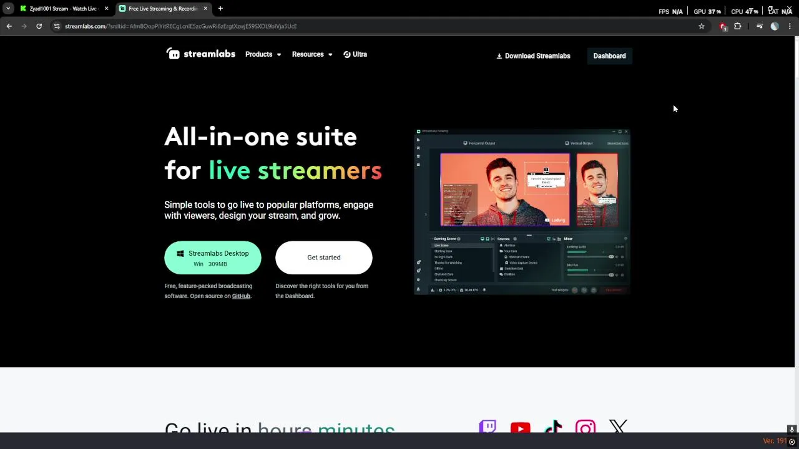Open the Streamlabs Desktop preview image
The width and height of the screenshot is (799, 449).
(522, 211)
